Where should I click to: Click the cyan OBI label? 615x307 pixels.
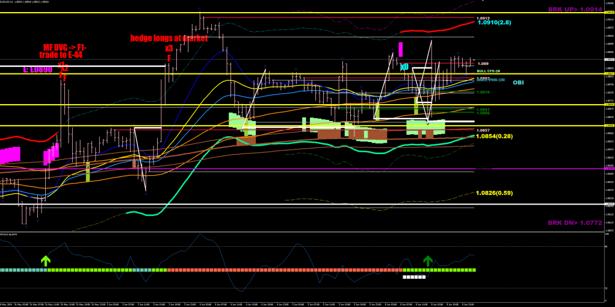coord(518,82)
